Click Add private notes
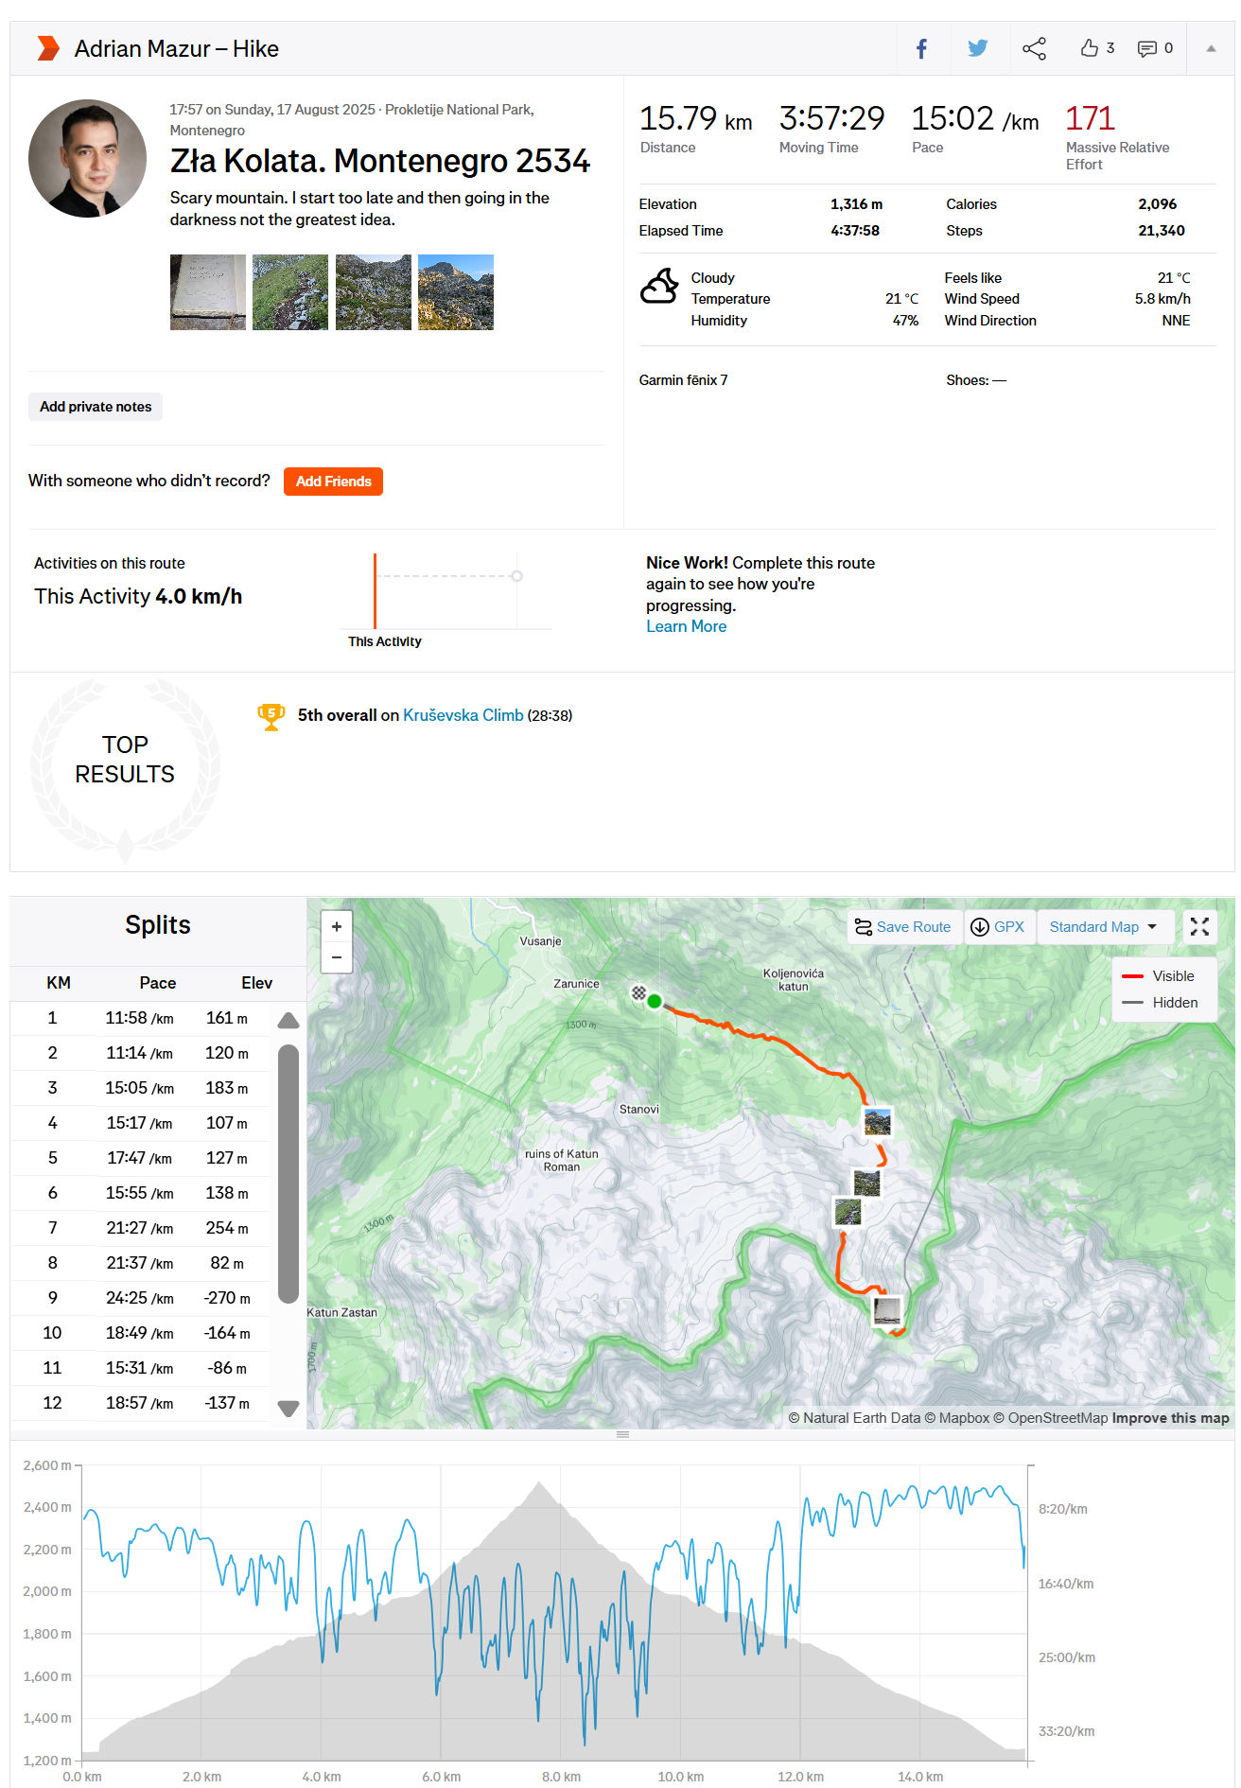This screenshot has width=1241, height=1788. click(96, 407)
